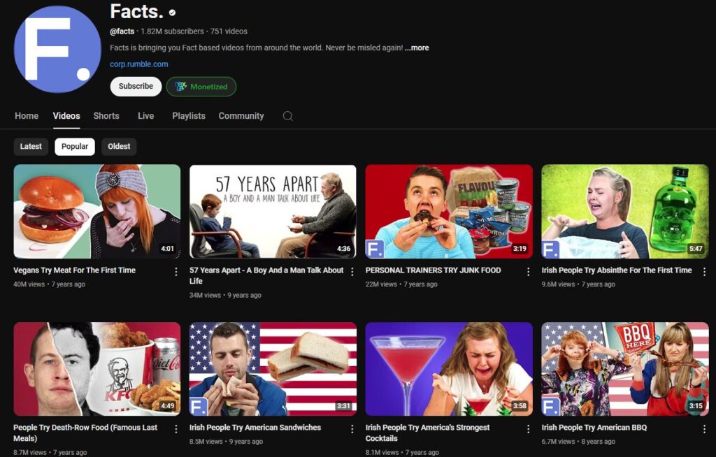Click the 751 videos count
Image resolution: width=716 pixels, height=457 pixels.
point(229,31)
